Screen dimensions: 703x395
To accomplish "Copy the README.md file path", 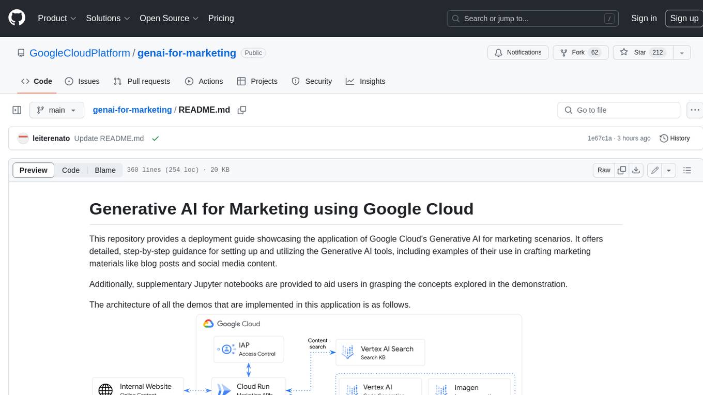I will click(241, 110).
